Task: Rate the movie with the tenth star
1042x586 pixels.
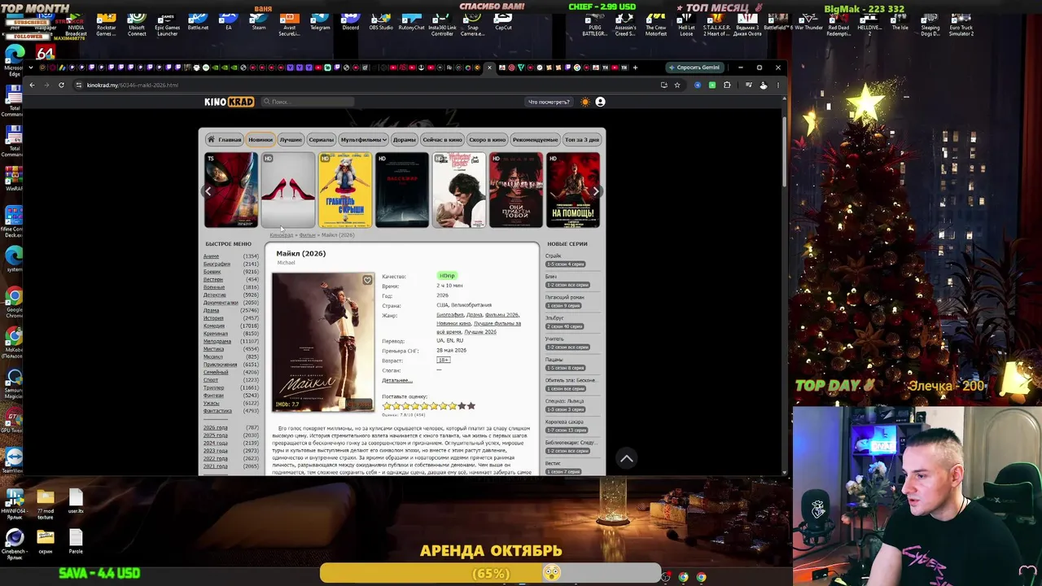Action: point(471,405)
